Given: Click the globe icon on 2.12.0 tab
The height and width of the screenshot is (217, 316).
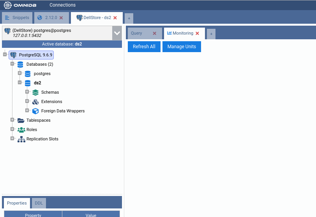Looking at the screenshot, I should 40,18.
